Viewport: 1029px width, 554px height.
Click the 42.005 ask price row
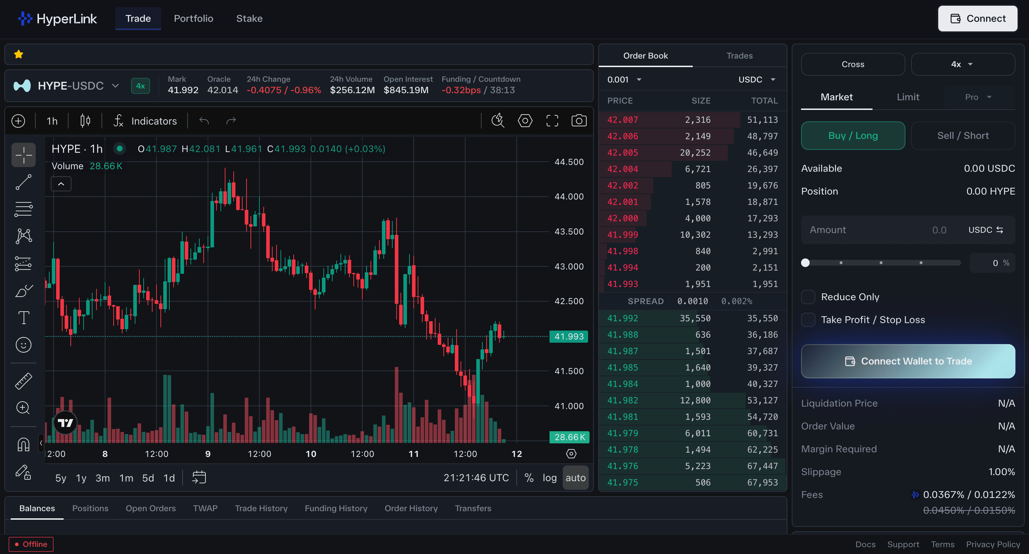692,152
